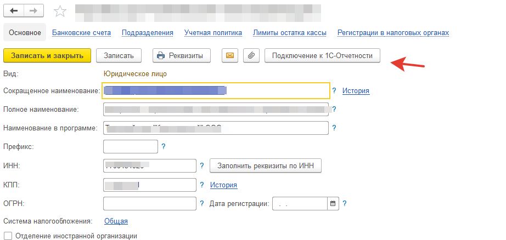Click the envelope email icon button
This screenshot has width=506, height=240.
[230, 55]
